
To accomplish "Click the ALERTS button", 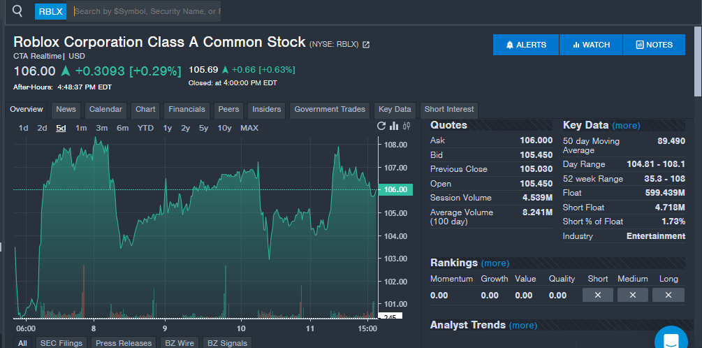I will coord(526,45).
